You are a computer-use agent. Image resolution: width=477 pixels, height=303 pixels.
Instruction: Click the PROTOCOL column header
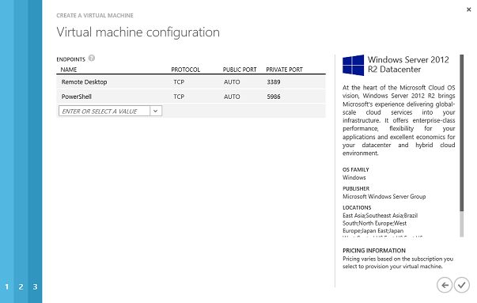pyautogui.click(x=186, y=70)
